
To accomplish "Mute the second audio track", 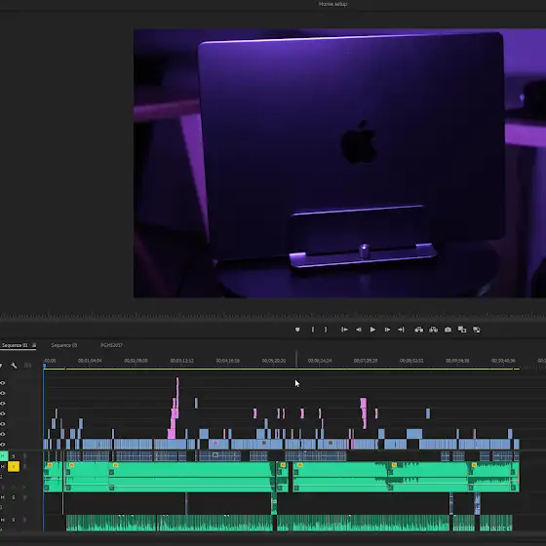I will [3, 467].
